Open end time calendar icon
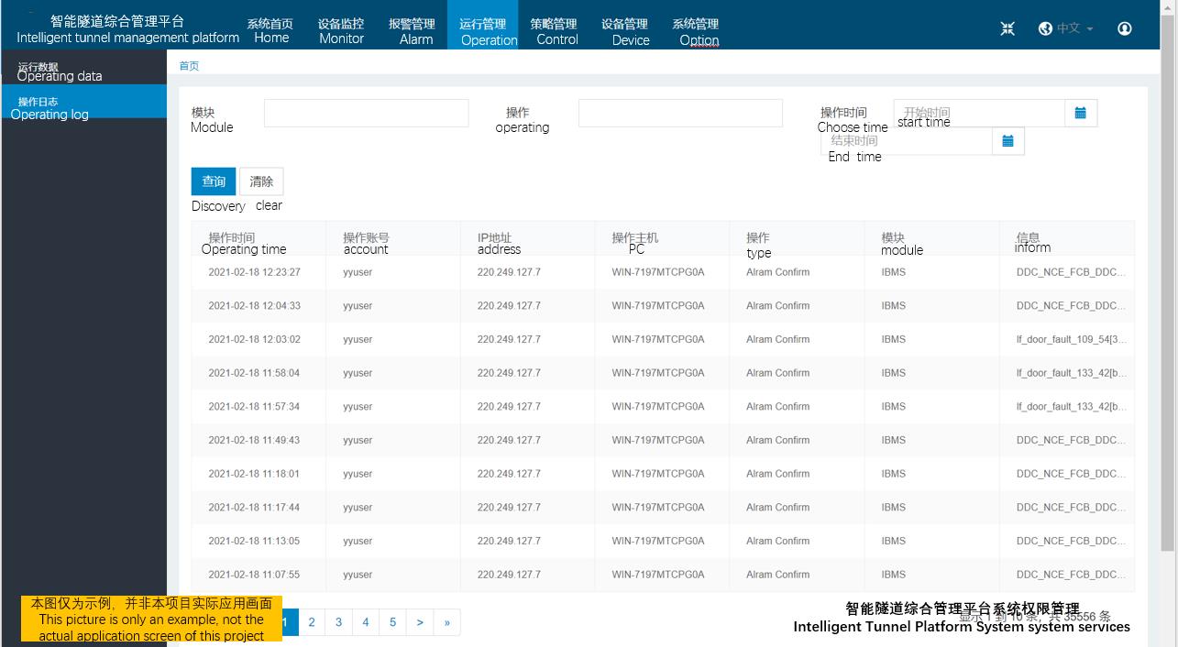Image resolution: width=1178 pixels, height=647 pixels. pos(1008,141)
